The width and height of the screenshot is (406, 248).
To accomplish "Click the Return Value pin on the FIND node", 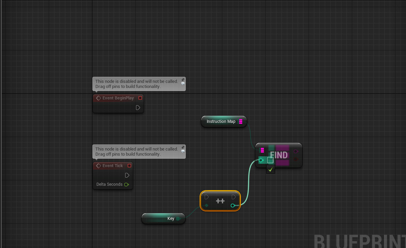I will 296,151.
